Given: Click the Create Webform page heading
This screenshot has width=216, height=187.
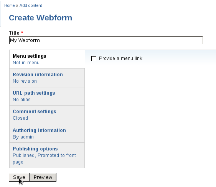Looking at the screenshot, I should pos(41,18).
